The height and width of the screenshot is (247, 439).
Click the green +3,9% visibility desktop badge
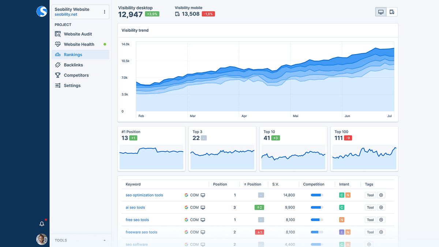tap(152, 14)
